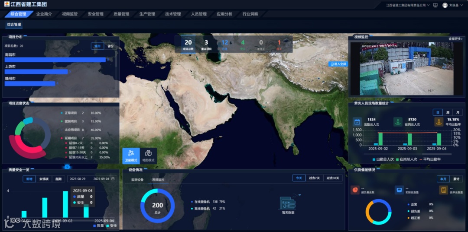Switch to 卫星模式 satellite map view
468x232 pixels.
pos(131,156)
